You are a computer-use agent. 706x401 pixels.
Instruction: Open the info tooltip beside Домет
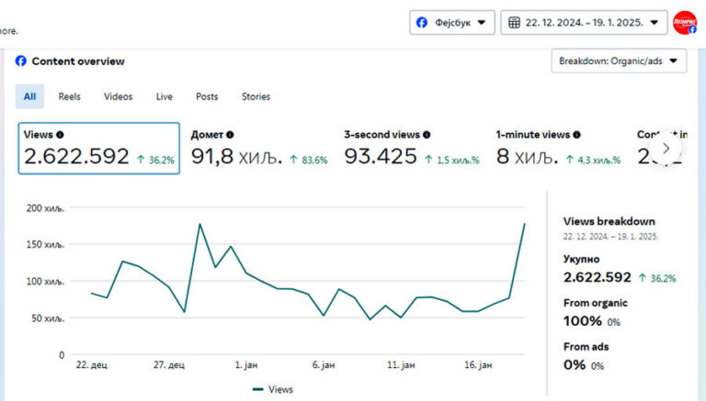point(230,134)
